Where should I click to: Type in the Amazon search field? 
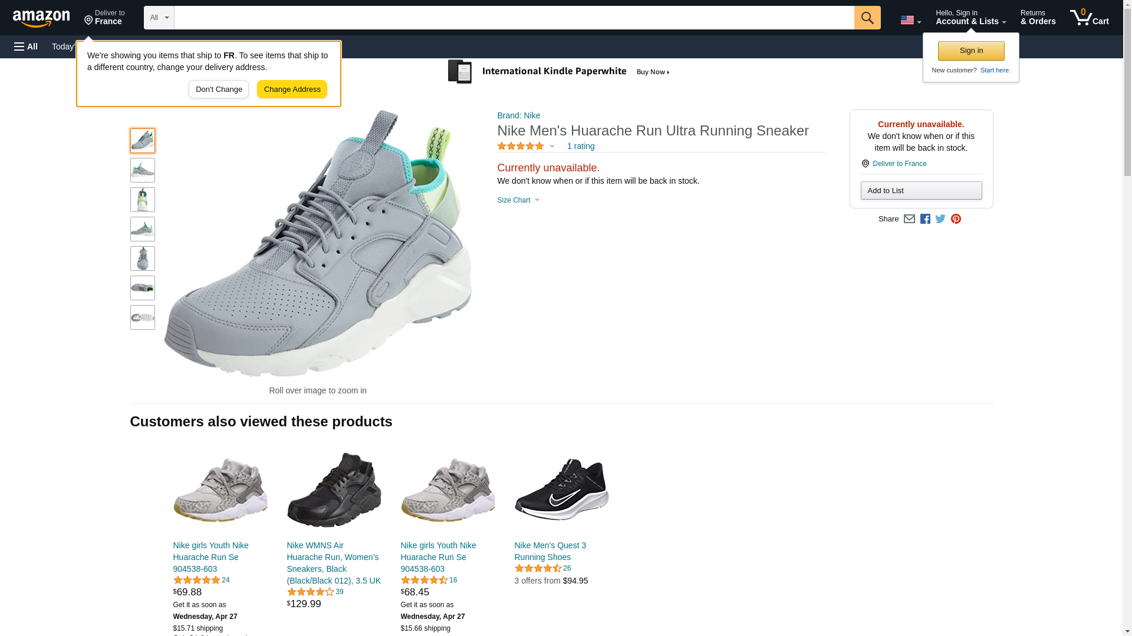[514, 18]
